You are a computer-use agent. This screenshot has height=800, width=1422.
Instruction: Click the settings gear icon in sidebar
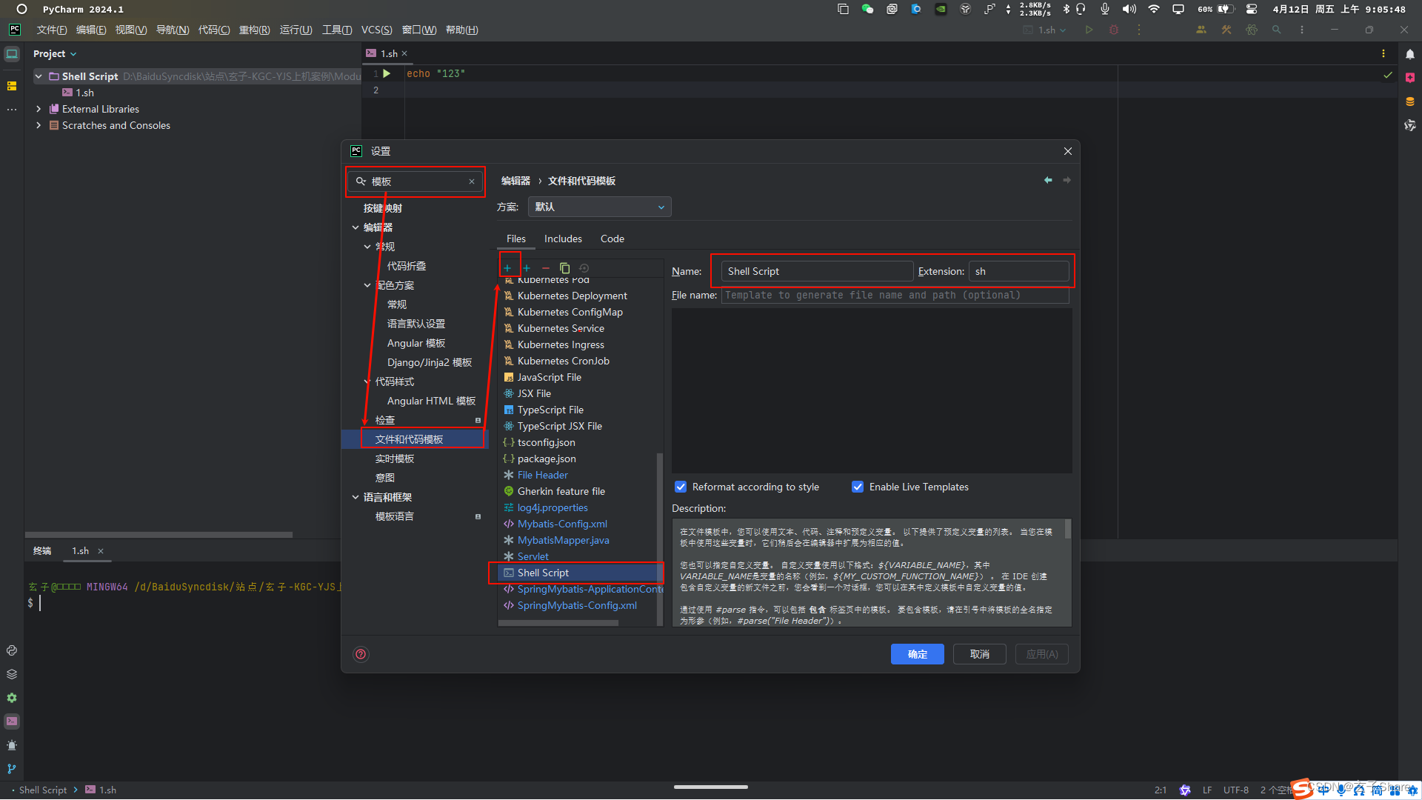coord(12,698)
